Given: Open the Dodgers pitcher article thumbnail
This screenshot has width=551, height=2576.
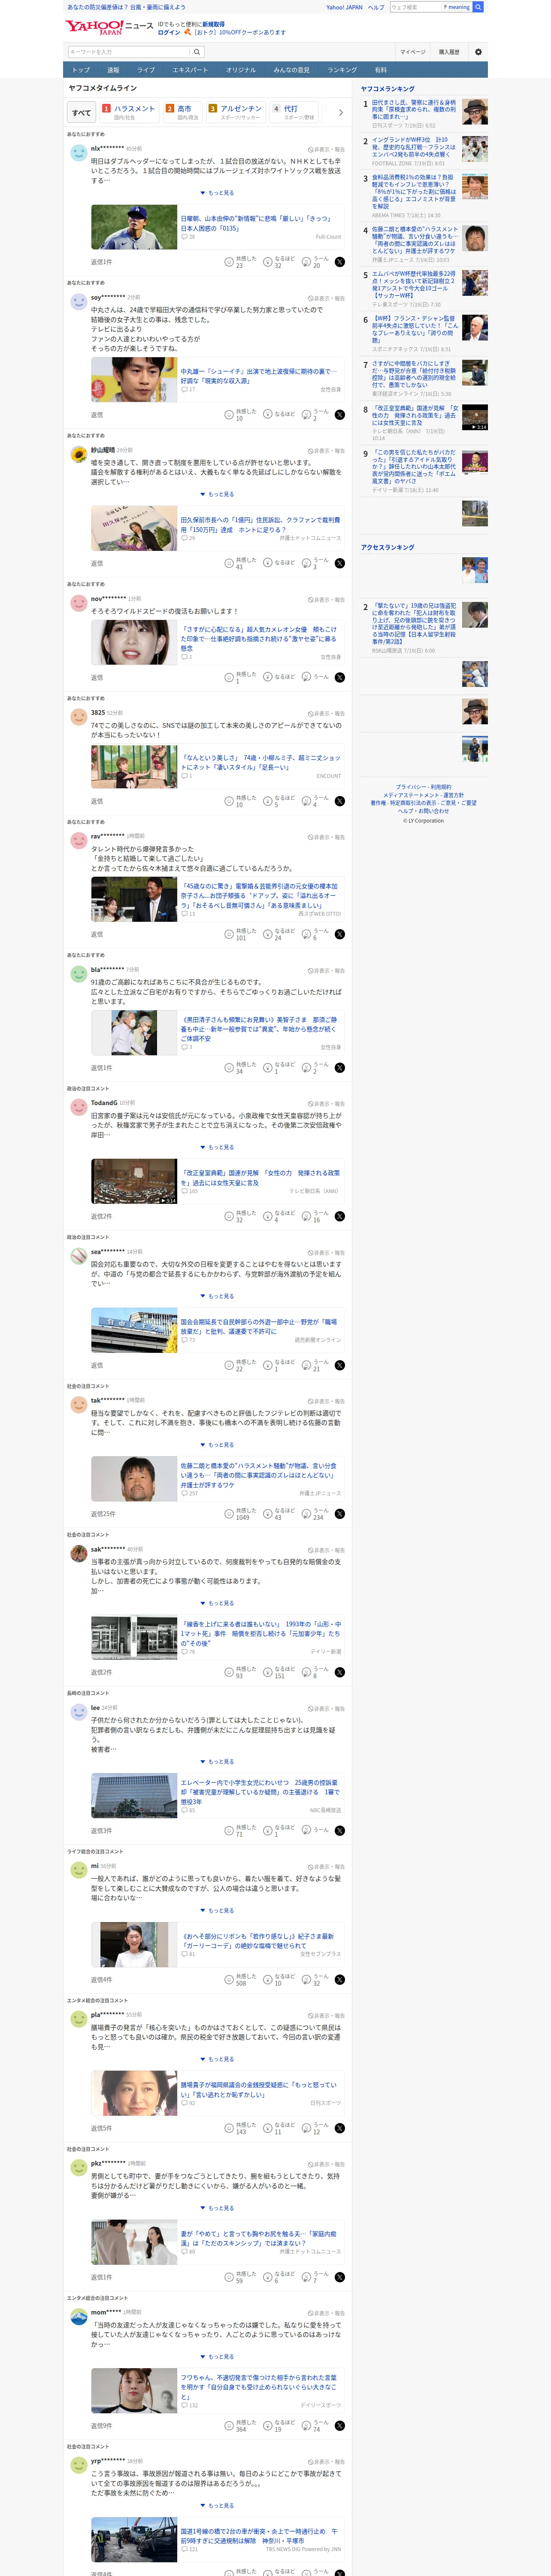Looking at the screenshot, I should click(134, 228).
